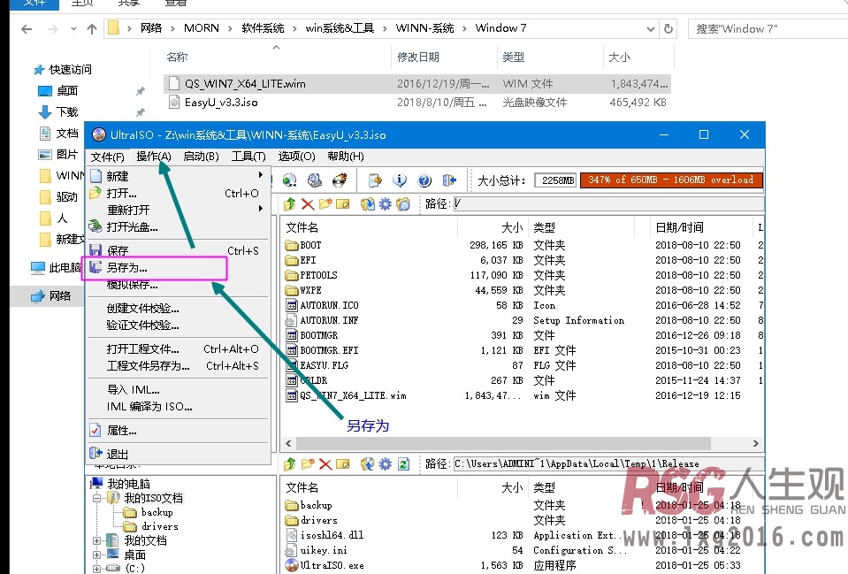Expand the 重新打开 submenu arrow

tap(261, 209)
